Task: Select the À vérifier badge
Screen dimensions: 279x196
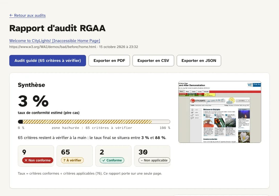Action: point(72,160)
